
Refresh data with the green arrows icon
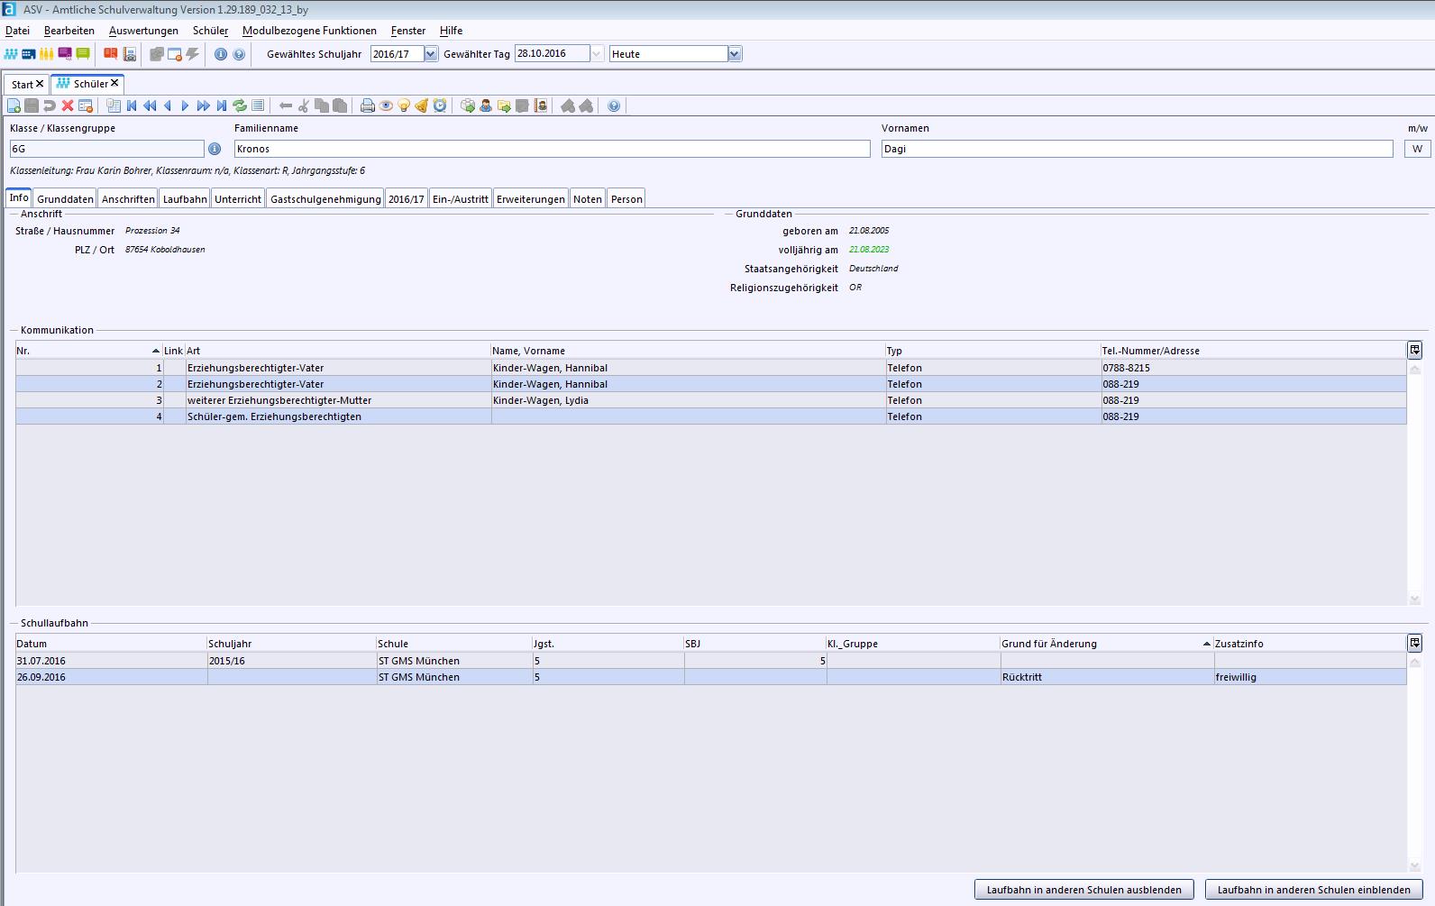click(240, 105)
